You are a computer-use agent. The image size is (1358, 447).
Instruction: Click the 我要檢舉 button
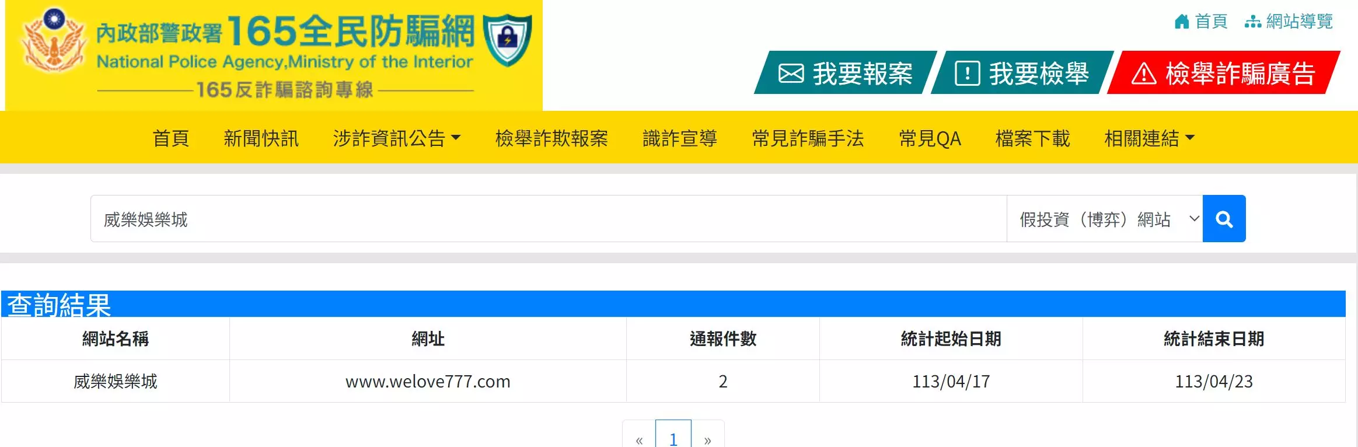click(x=1022, y=73)
